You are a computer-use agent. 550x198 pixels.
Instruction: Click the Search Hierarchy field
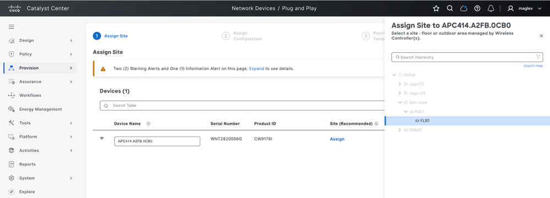[467, 57]
